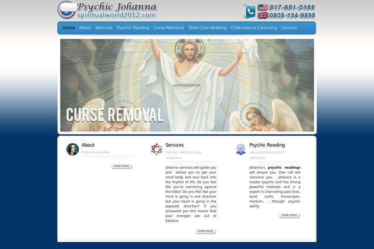This screenshot has width=374, height=249.
Task: Click the United States flag icon
Action: tap(263, 7)
